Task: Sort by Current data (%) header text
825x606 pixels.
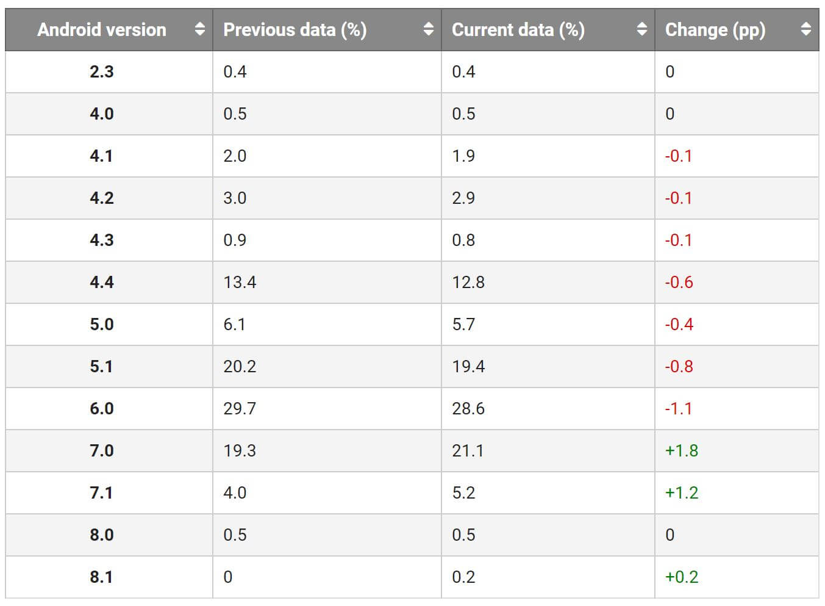Action: click(x=518, y=29)
